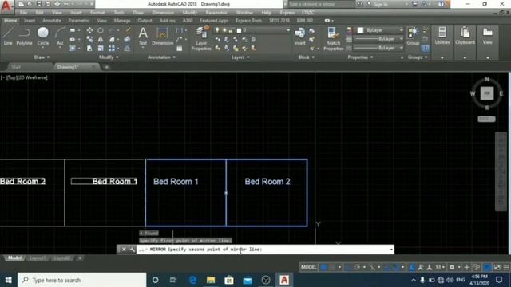The height and width of the screenshot is (287, 511).
Task: Click the layer 0 color swatch
Action: click(x=239, y=30)
